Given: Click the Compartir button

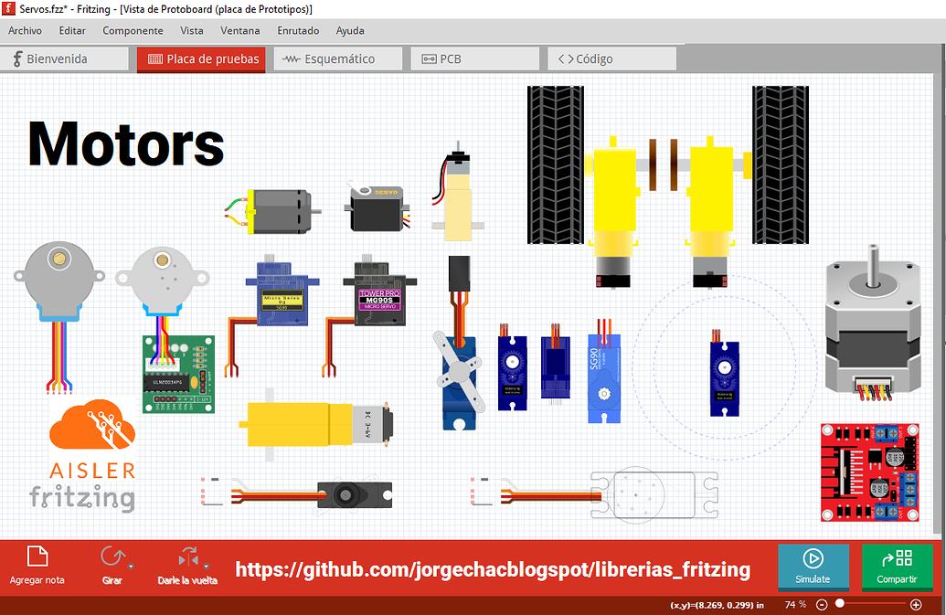Looking at the screenshot, I should click(x=898, y=567).
